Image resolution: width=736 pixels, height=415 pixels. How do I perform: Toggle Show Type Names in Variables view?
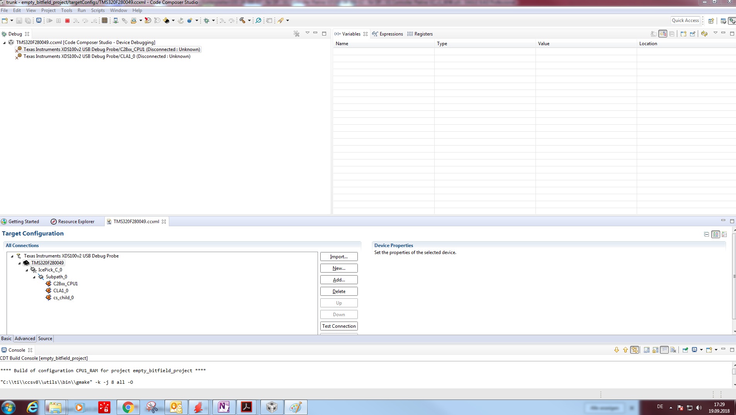pos(654,34)
